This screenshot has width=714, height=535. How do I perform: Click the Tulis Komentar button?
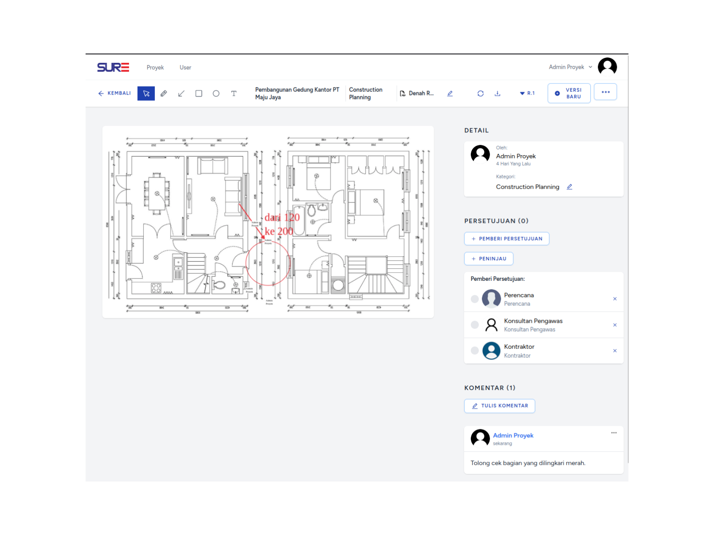499,406
